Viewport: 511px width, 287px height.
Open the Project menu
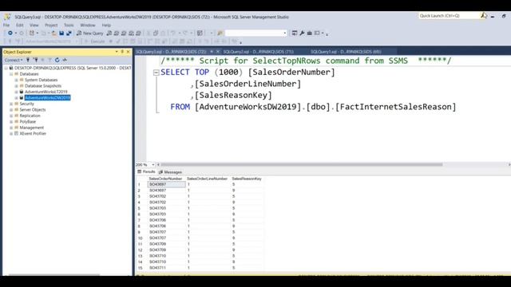pyautogui.click(x=51, y=25)
